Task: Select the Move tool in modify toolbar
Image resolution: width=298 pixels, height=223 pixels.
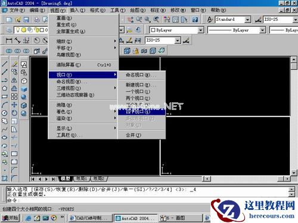Action: (14, 105)
